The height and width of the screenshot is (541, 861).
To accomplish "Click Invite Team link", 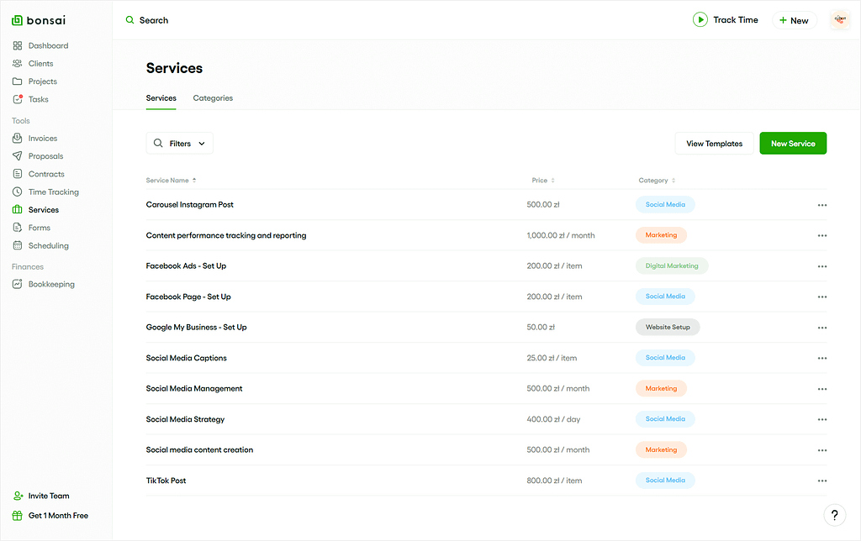I will coord(49,496).
